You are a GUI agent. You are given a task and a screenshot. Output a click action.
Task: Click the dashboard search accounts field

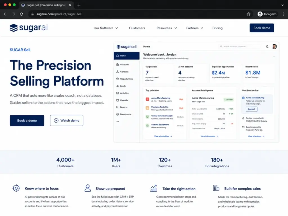click(240, 47)
